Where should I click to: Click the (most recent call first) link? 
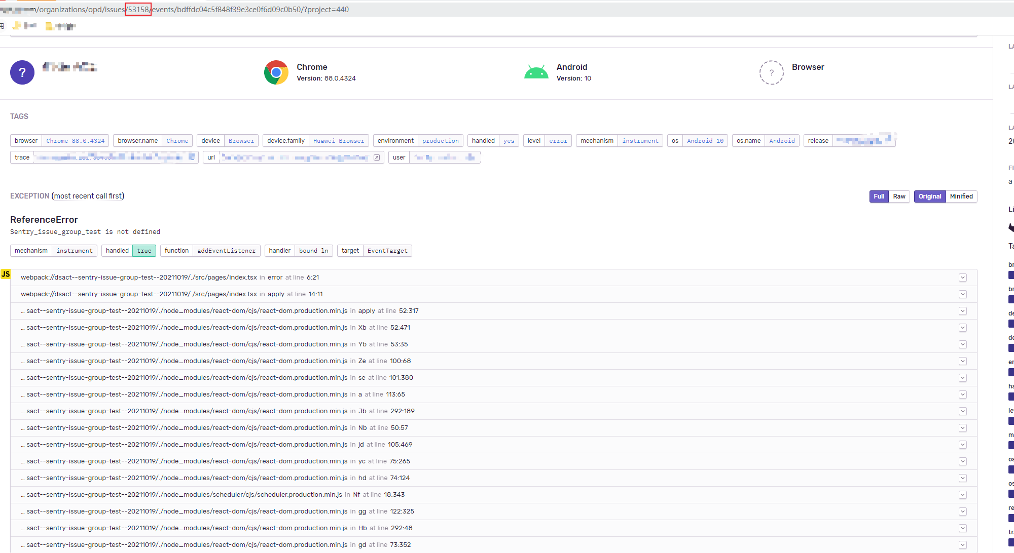pyautogui.click(x=88, y=196)
